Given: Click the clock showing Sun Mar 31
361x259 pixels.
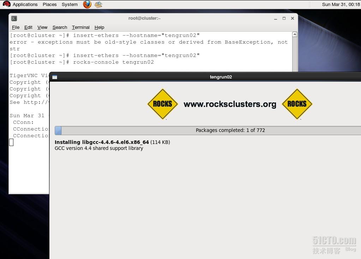Looking at the screenshot, I should [x=341, y=4].
